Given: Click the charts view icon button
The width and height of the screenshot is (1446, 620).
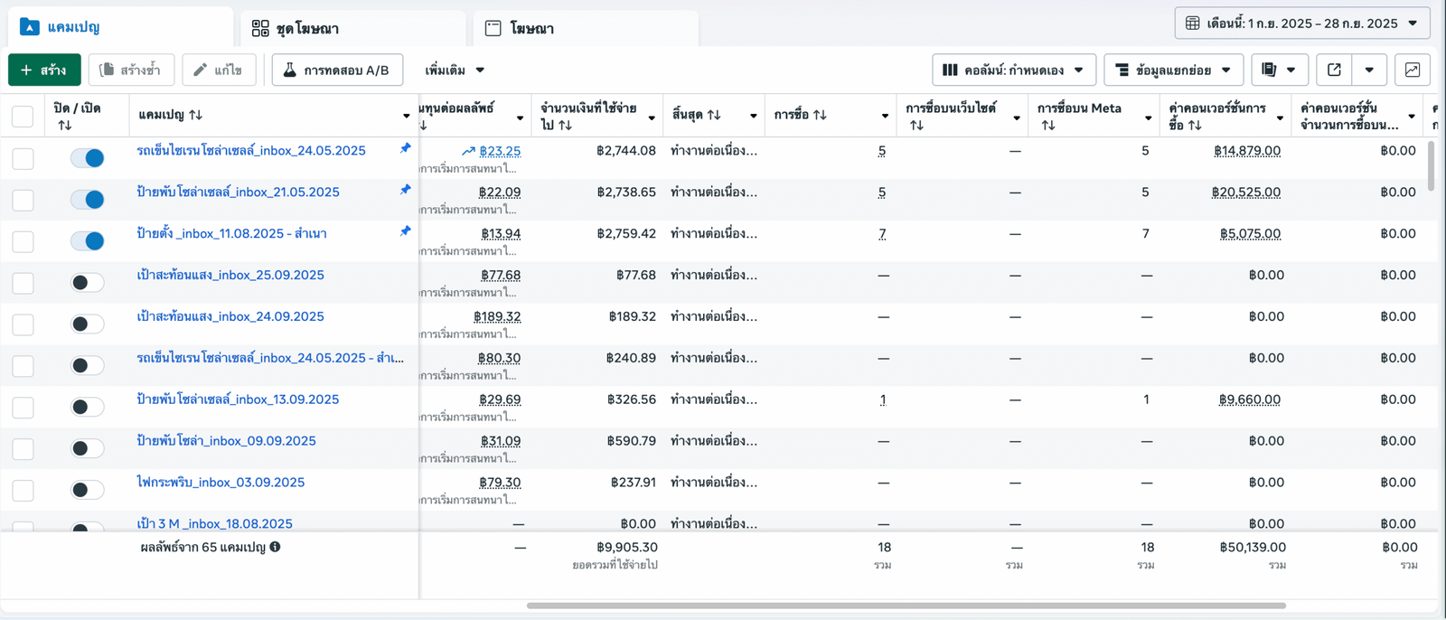Looking at the screenshot, I should (1413, 70).
